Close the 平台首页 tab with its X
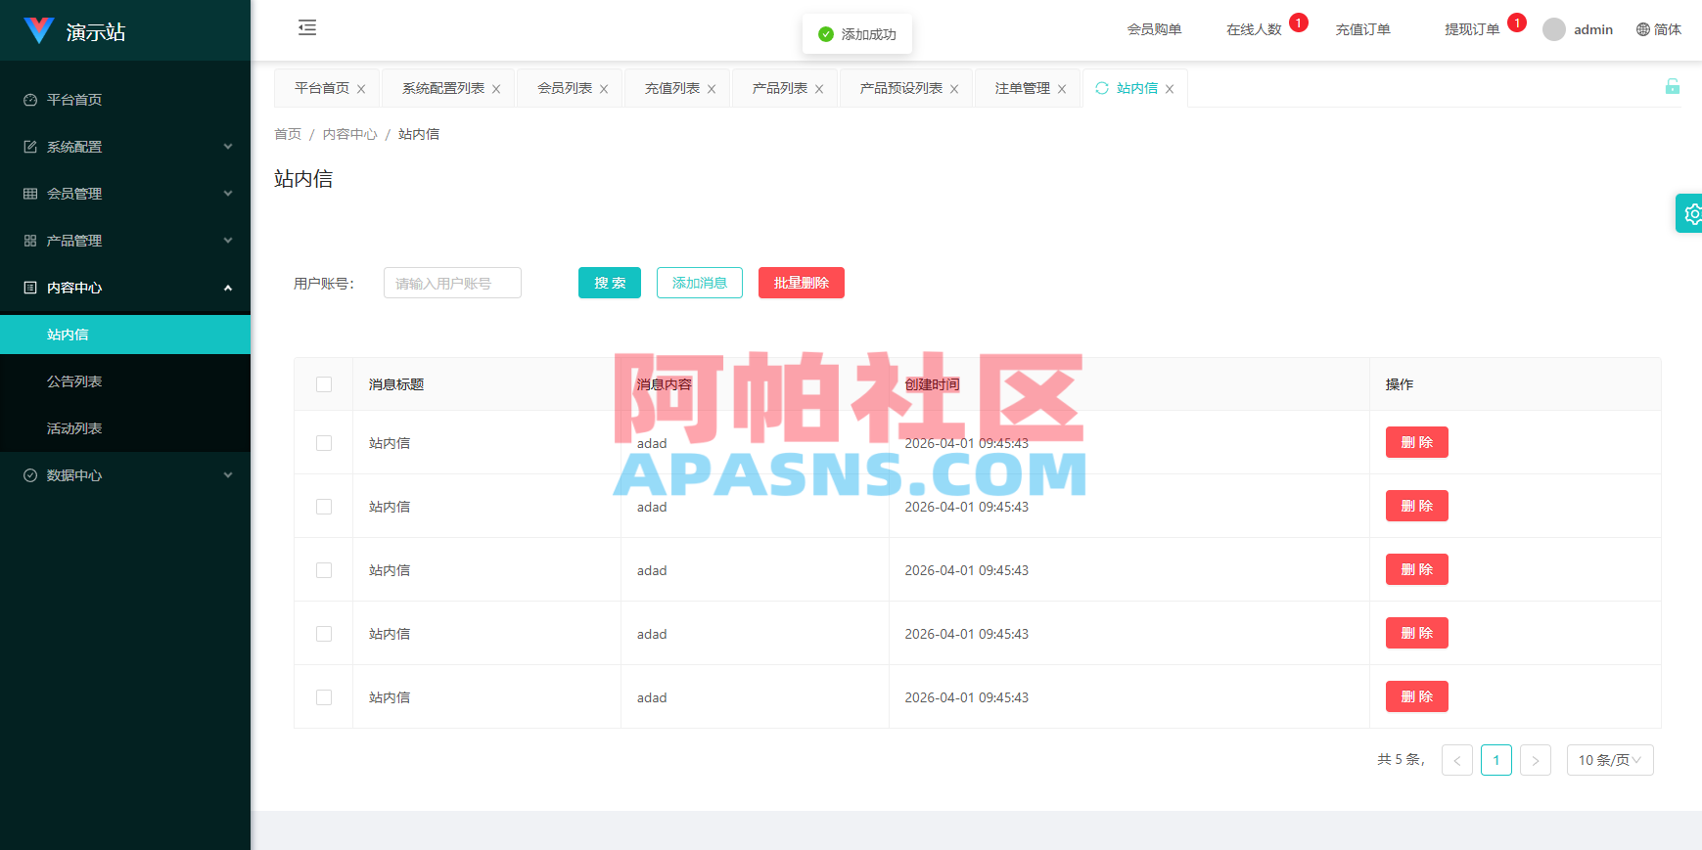Viewport: 1702px width, 850px height. coord(361,89)
